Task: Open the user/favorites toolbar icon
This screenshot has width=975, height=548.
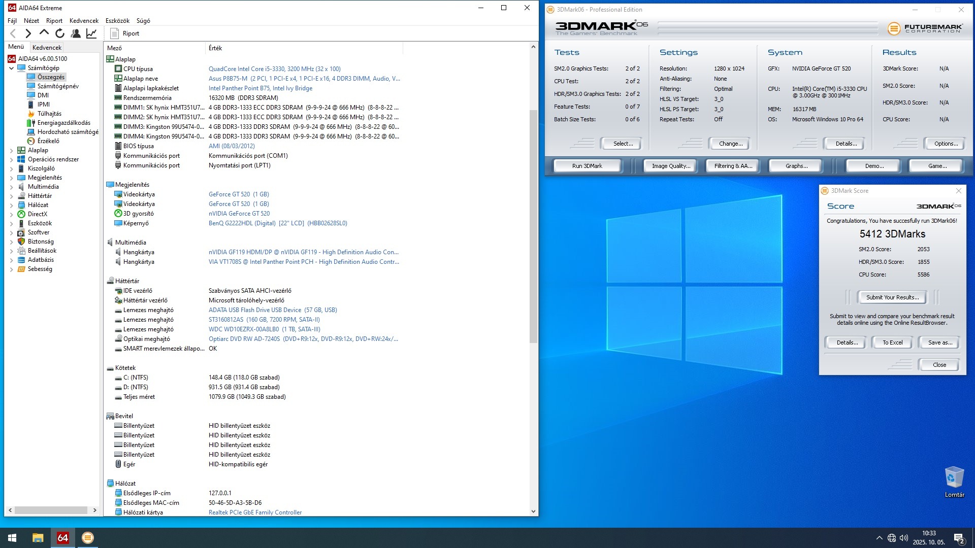Action: tap(76, 33)
